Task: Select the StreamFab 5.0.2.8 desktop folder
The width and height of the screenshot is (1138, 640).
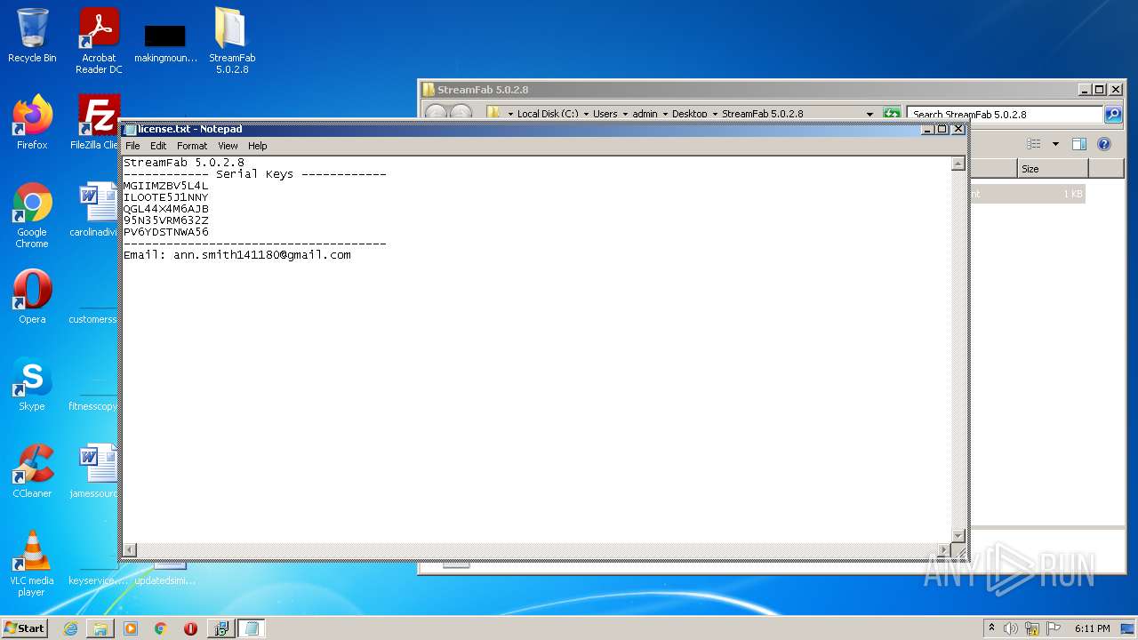Action: [x=232, y=41]
